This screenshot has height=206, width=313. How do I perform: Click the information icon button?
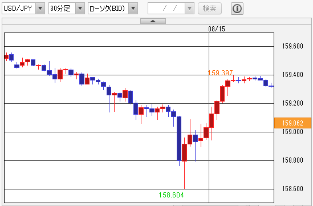[x=237, y=9]
